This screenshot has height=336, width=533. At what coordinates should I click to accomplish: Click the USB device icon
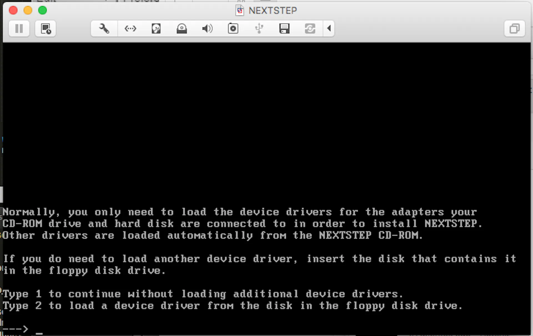click(x=259, y=28)
